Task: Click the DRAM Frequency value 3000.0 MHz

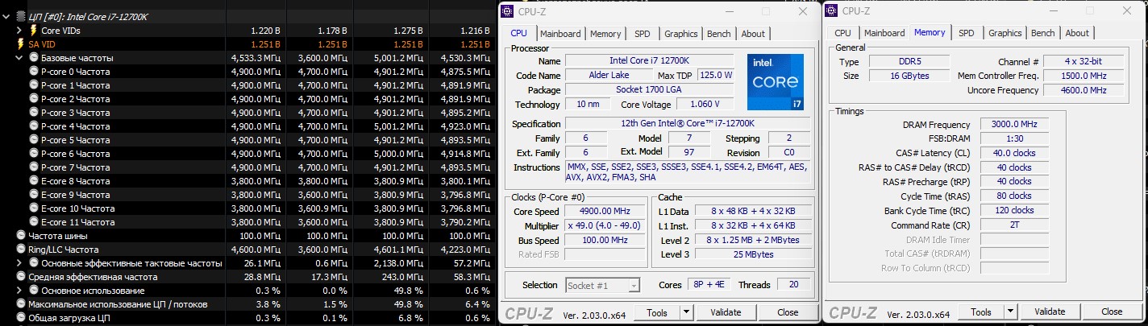Action: [x=1014, y=125]
